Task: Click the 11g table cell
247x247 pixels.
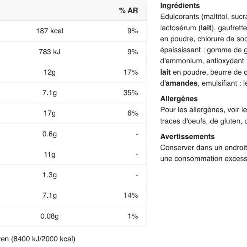Action: (x=50, y=155)
